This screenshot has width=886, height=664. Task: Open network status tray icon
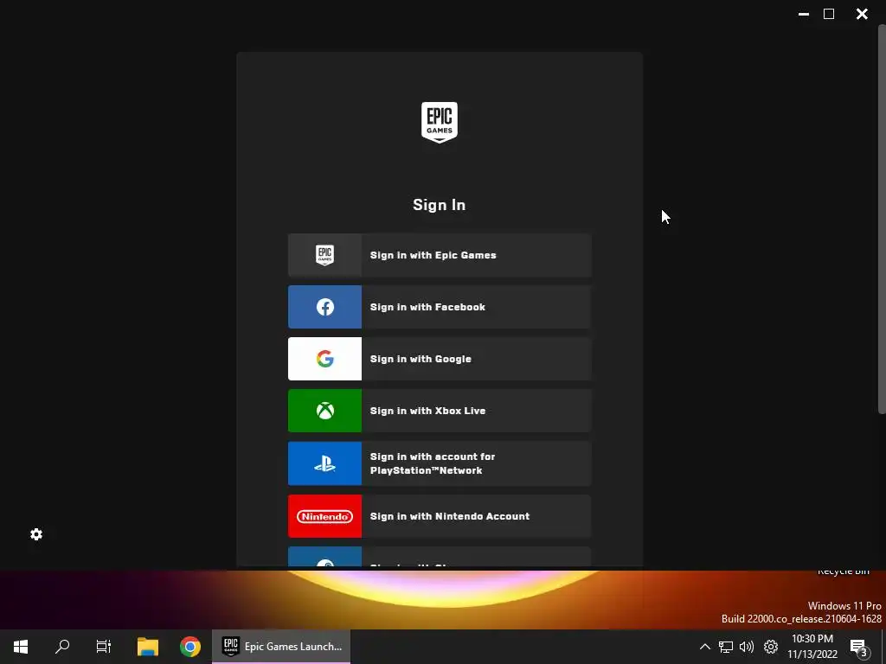coord(726,647)
